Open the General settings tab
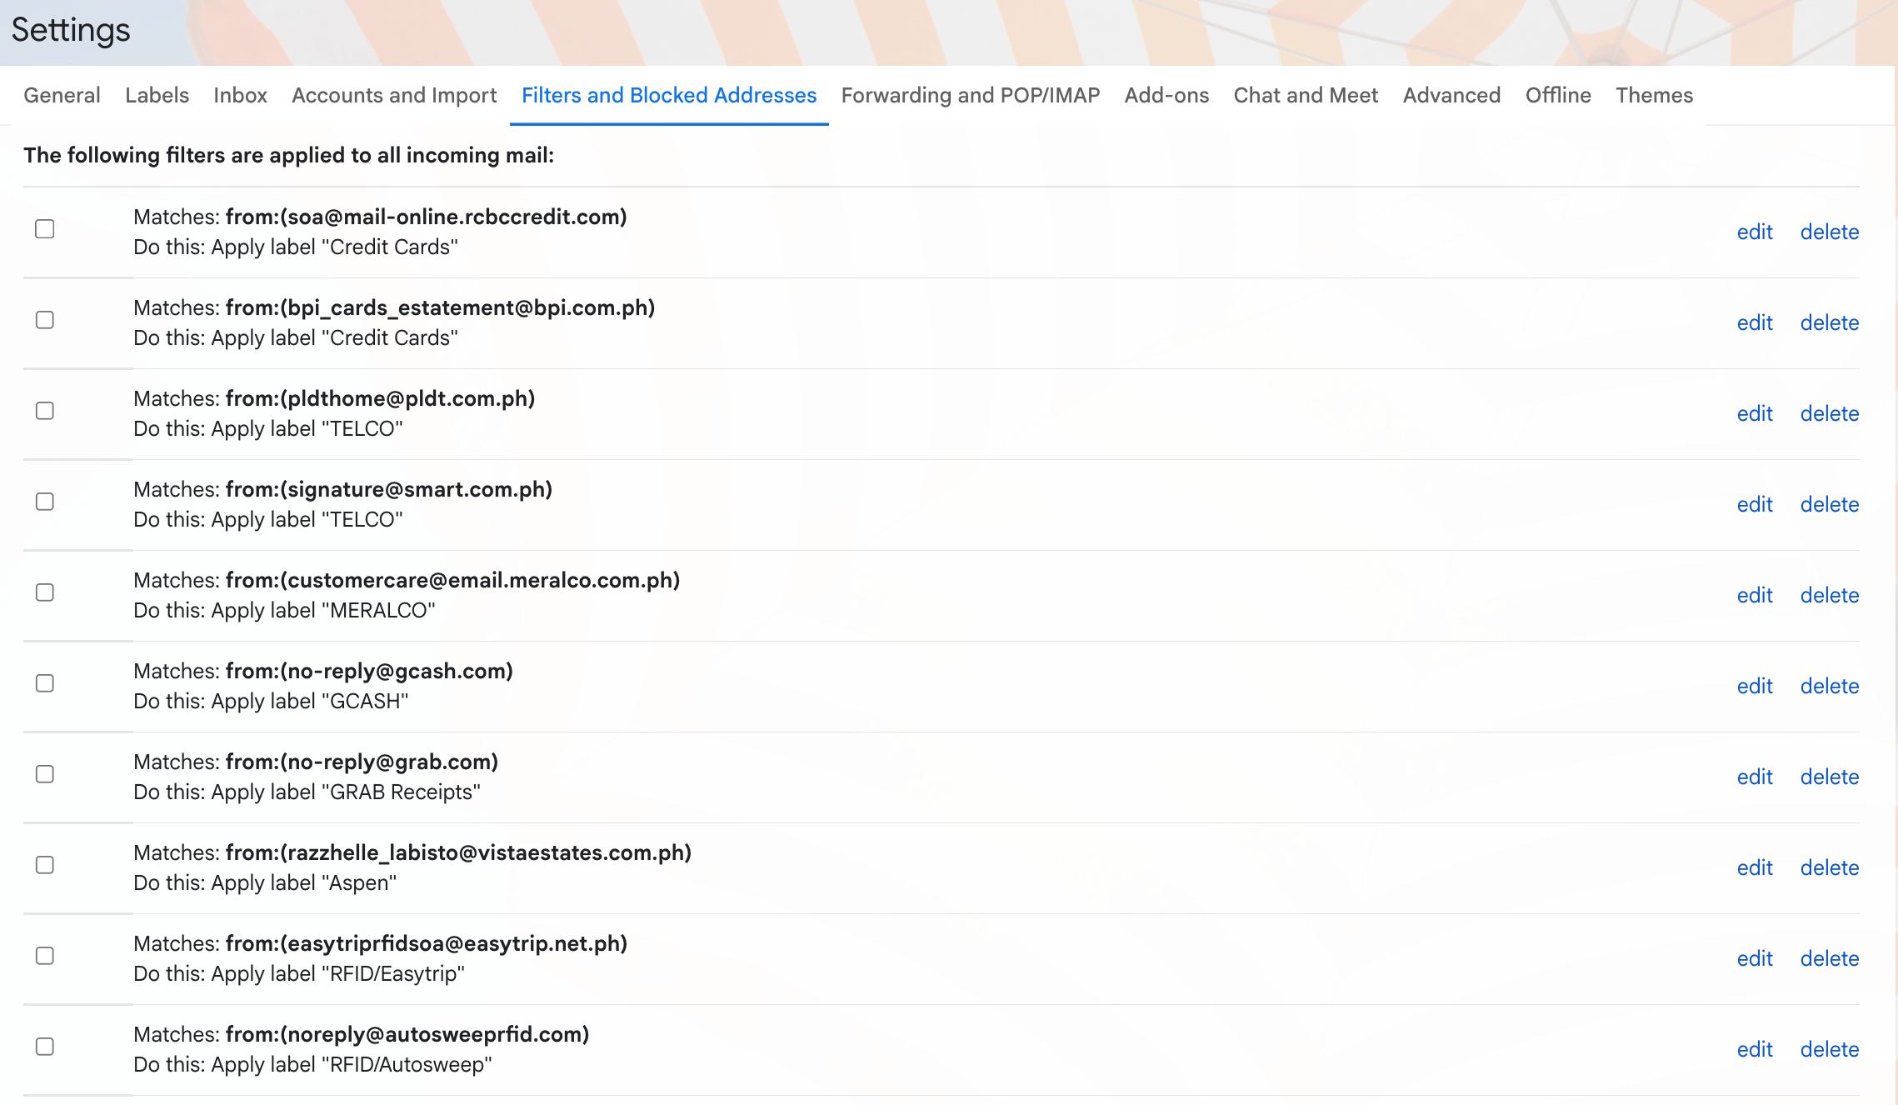 (62, 95)
